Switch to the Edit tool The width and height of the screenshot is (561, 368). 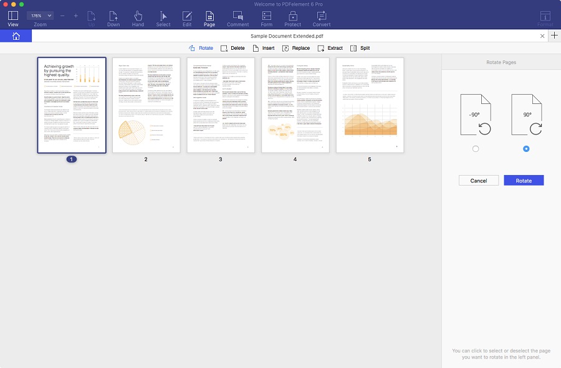[x=186, y=18]
